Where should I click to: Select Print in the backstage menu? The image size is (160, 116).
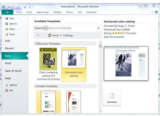click(x=8, y=63)
